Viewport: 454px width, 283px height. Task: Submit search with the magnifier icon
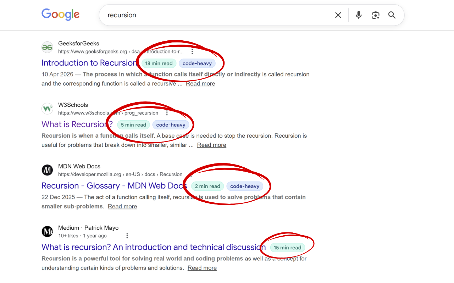coord(392,15)
